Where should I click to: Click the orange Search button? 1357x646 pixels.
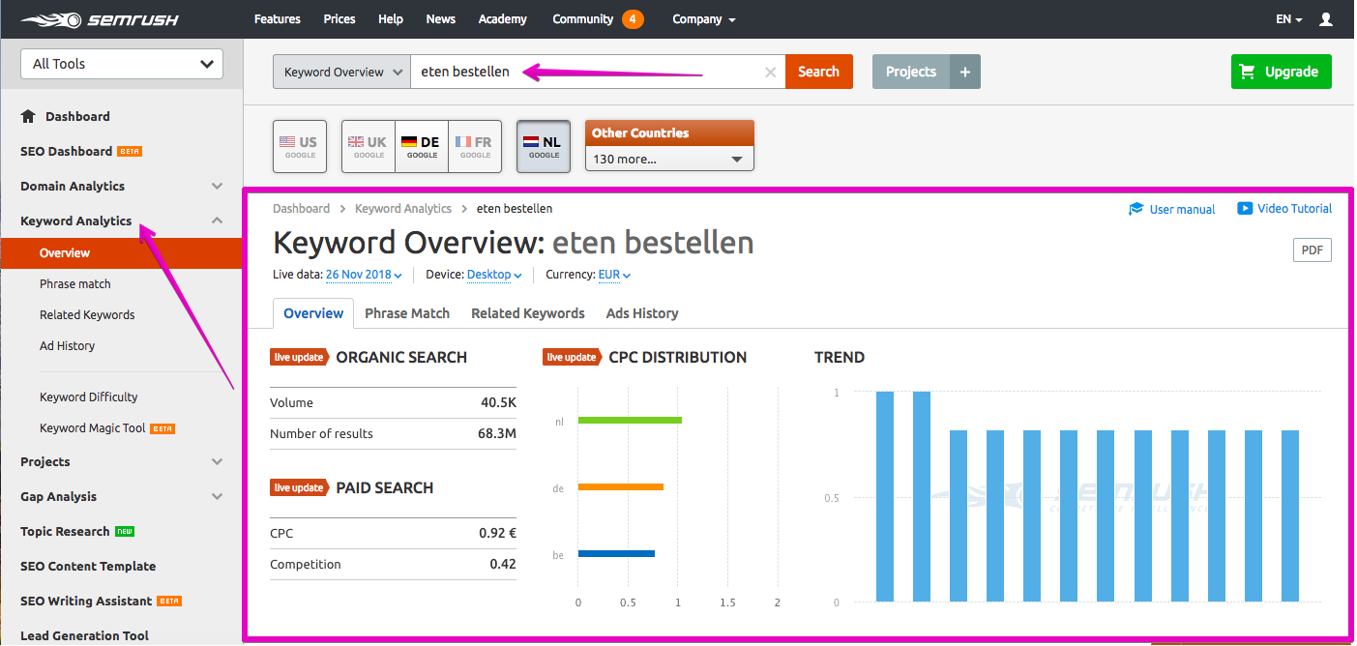[818, 72]
